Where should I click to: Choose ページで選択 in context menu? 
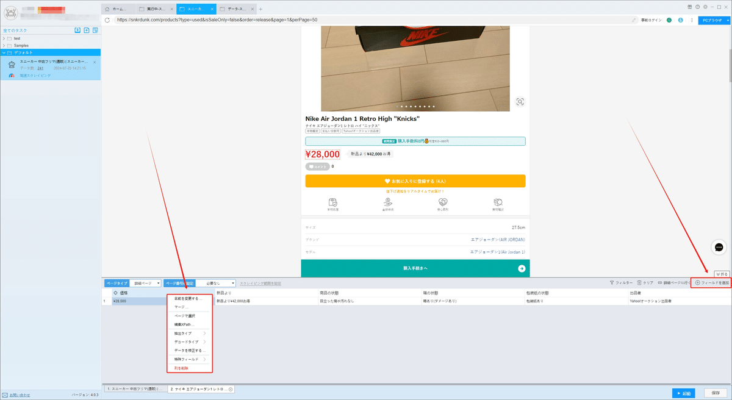coord(190,316)
